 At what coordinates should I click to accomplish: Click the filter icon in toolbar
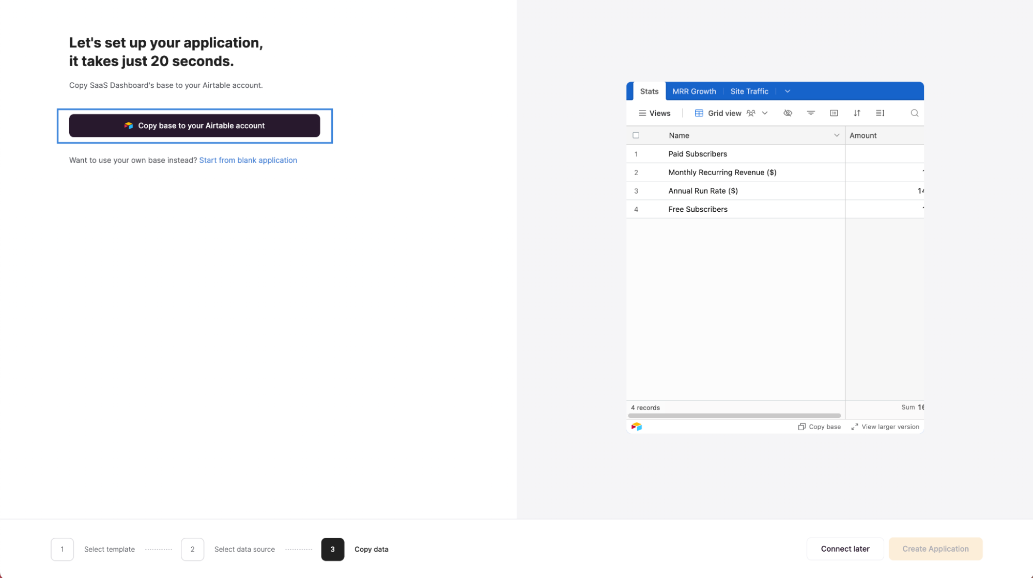811,113
